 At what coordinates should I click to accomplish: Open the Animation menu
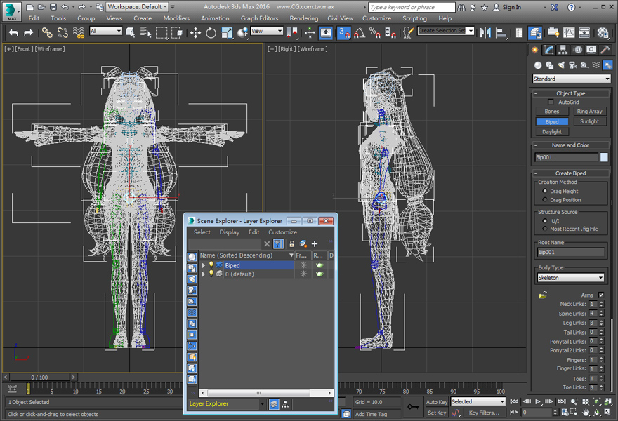point(215,18)
